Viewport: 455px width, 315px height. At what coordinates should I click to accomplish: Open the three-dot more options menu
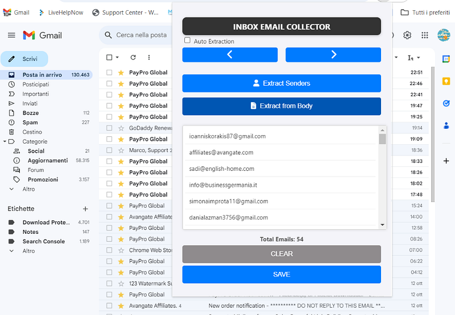(x=149, y=57)
